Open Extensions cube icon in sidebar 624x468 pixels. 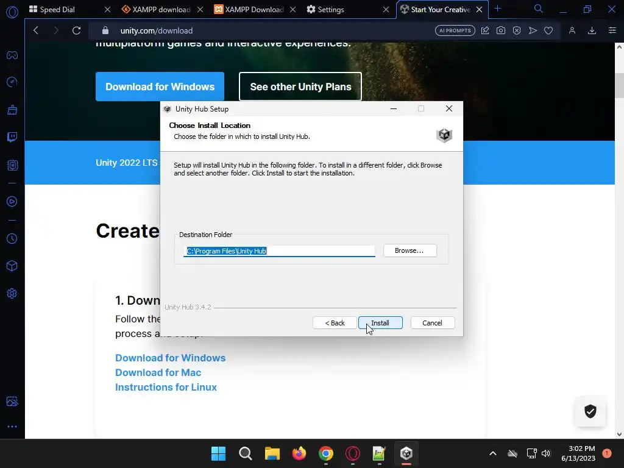(12, 266)
